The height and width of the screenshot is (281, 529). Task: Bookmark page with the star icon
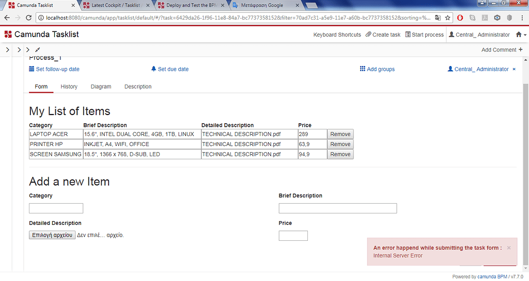click(448, 18)
